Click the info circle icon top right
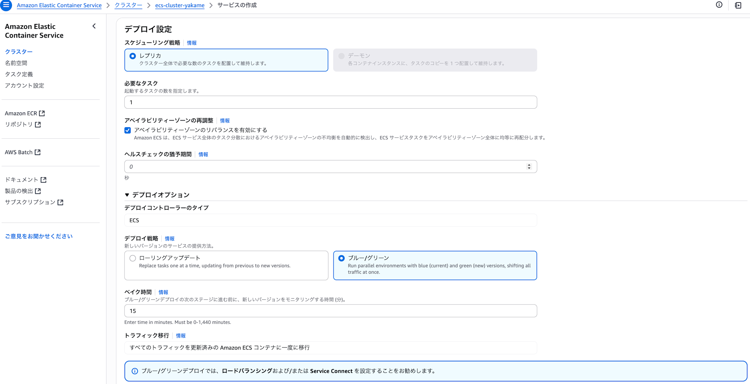Screen dimensions: 750x384 (x=719, y=5)
